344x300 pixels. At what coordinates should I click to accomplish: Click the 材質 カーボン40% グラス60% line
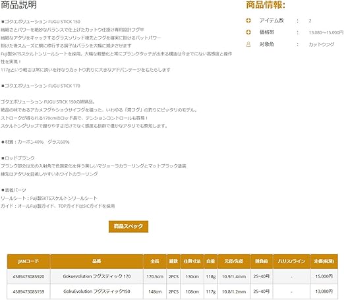coord(35,142)
